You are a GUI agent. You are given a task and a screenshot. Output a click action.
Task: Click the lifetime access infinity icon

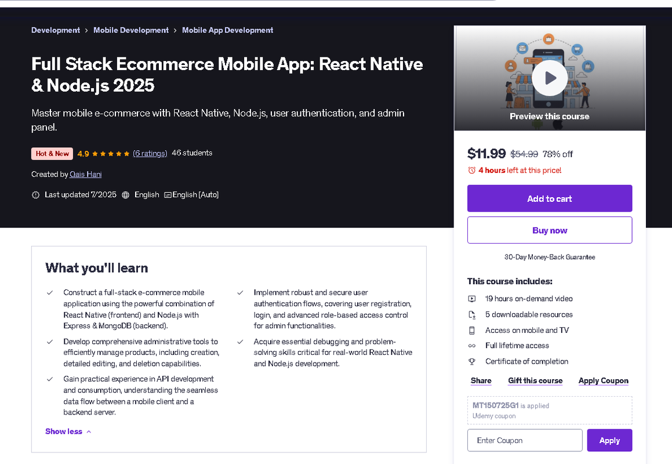click(472, 346)
